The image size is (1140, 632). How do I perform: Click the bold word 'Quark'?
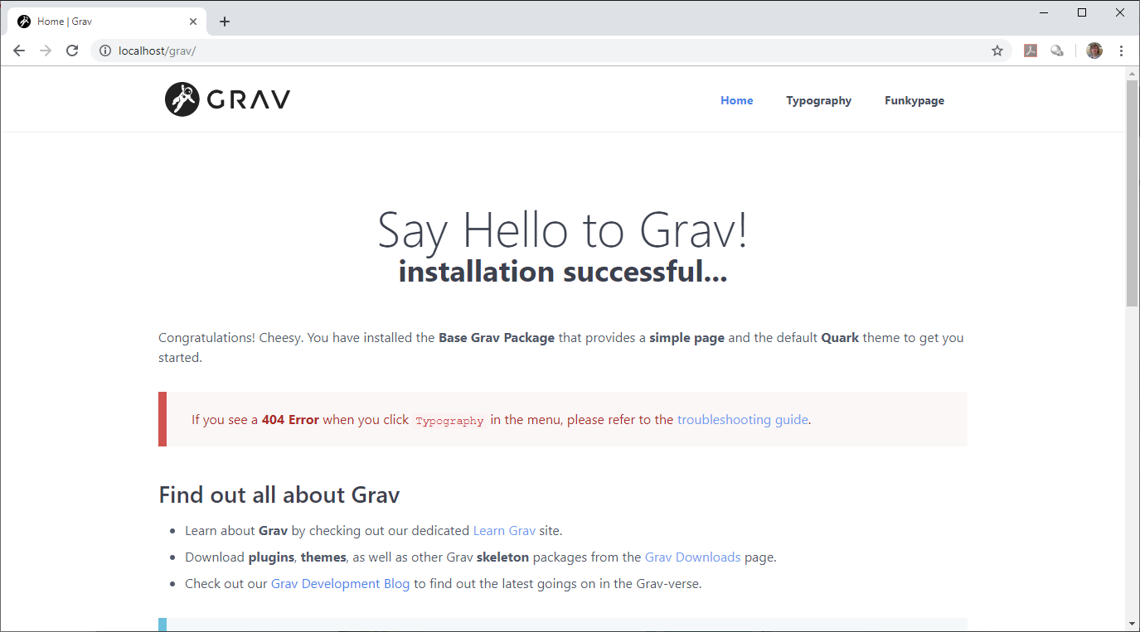840,337
